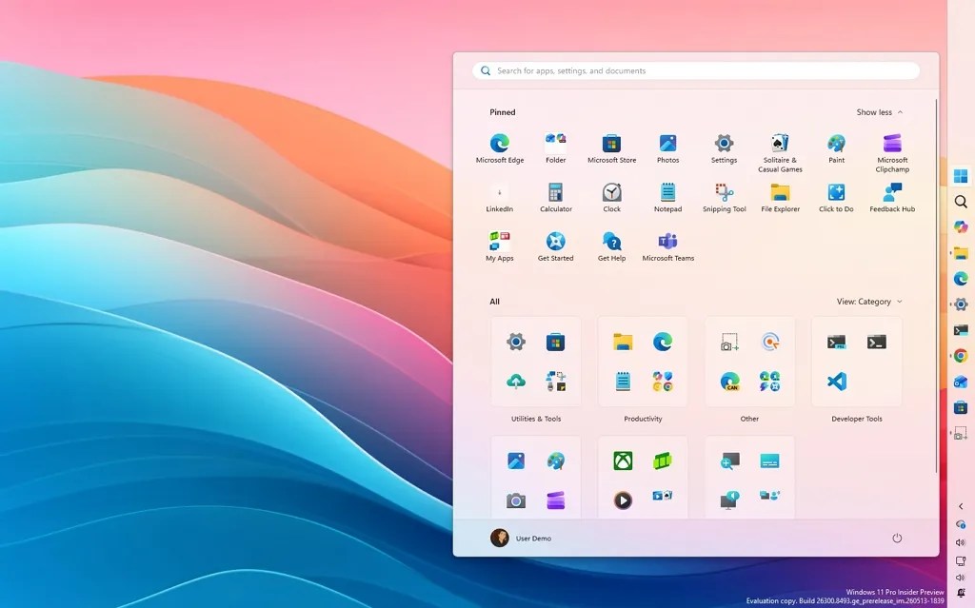Show hidden tray icons chevron
Image resolution: width=975 pixels, height=608 pixels.
961,506
